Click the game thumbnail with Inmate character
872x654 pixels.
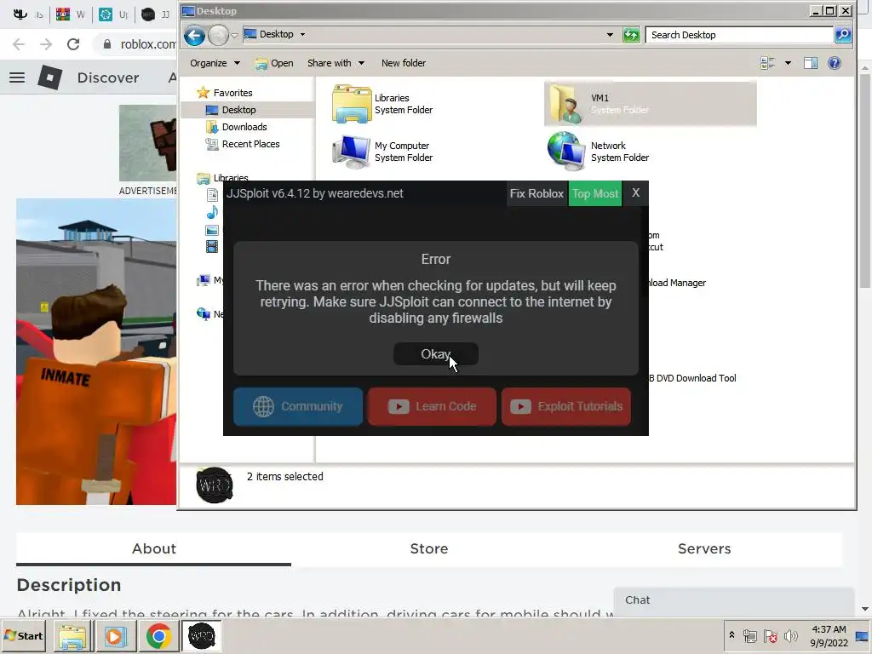point(96,352)
